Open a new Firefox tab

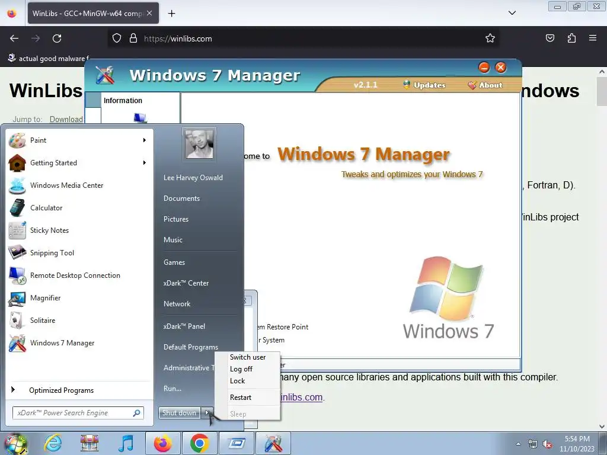point(171,14)
